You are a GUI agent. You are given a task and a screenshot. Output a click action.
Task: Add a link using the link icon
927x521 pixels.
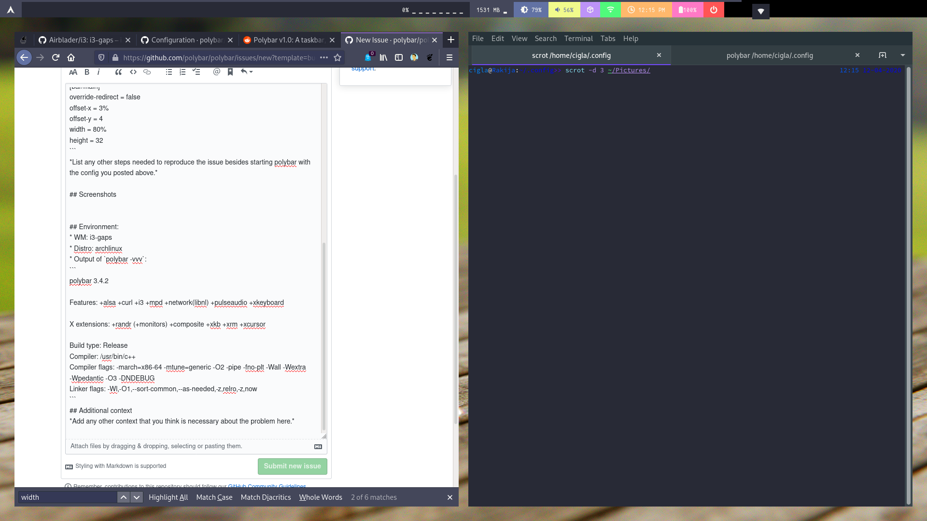(147, 72)
